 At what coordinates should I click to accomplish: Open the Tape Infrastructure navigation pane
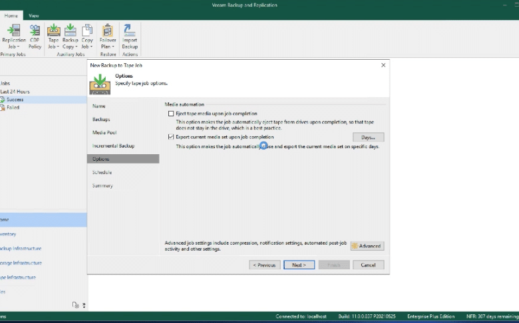[43, 278]
